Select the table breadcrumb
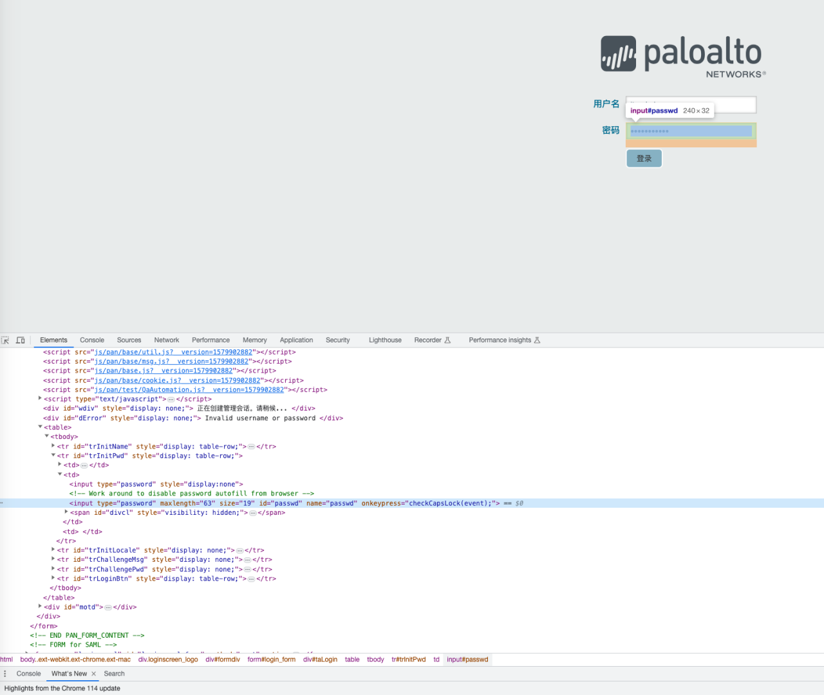The image size is (824, 695). [352, 660]
